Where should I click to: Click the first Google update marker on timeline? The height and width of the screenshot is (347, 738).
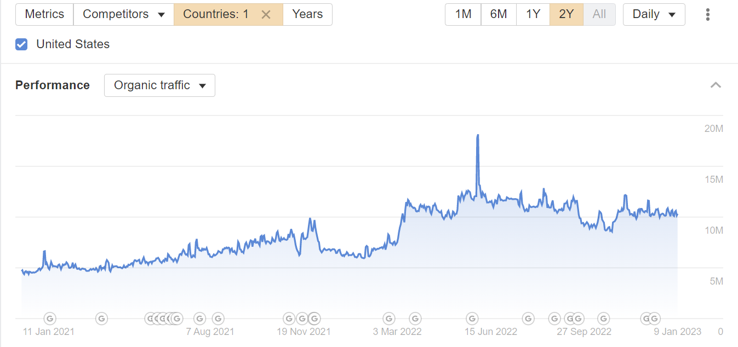click(50, 318)
